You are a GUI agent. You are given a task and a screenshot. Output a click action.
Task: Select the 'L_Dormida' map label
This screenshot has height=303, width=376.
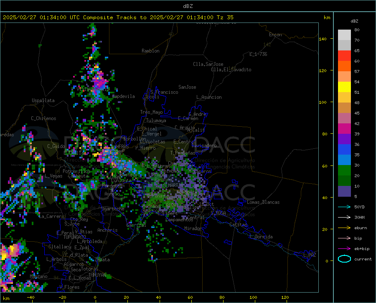[x=261, y=237]
